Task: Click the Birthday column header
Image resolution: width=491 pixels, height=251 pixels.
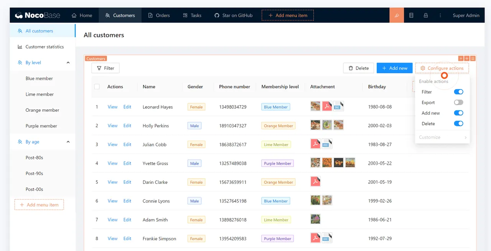Action: click(x=377, y=87)
